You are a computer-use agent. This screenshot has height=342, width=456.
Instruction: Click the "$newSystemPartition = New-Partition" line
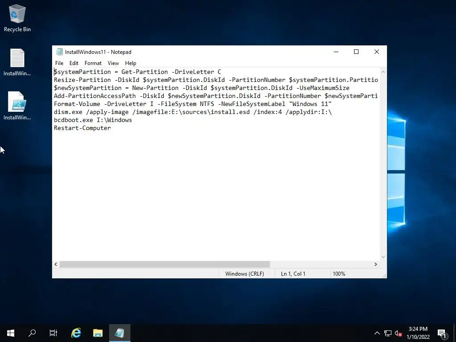(x=202, y=88)
